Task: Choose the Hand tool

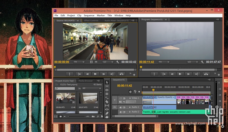Action: click(x=107, y=117)
